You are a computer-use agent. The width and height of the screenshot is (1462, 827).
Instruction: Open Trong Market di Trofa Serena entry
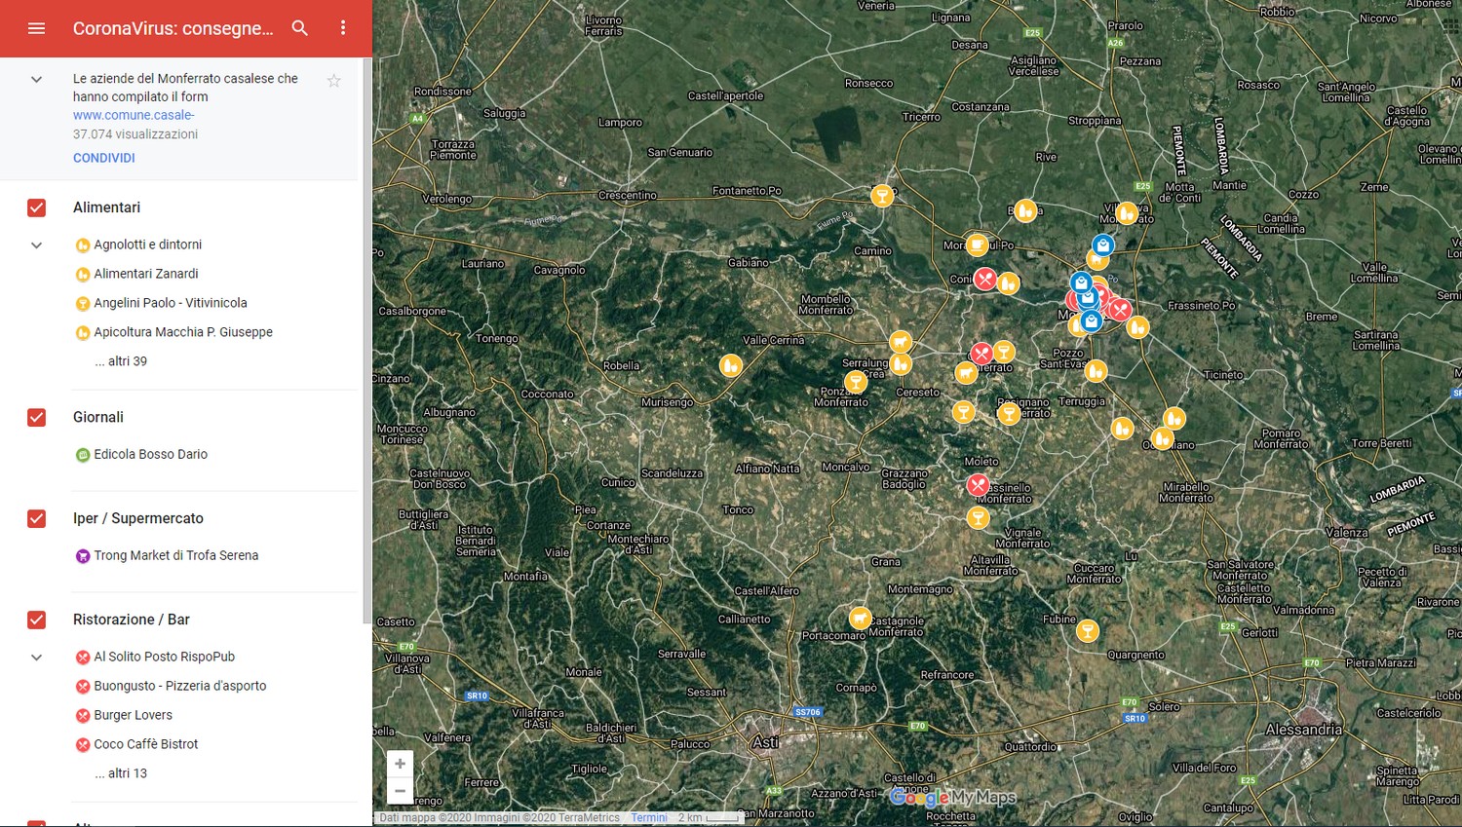pyautogui.click(x=176, y=555)
